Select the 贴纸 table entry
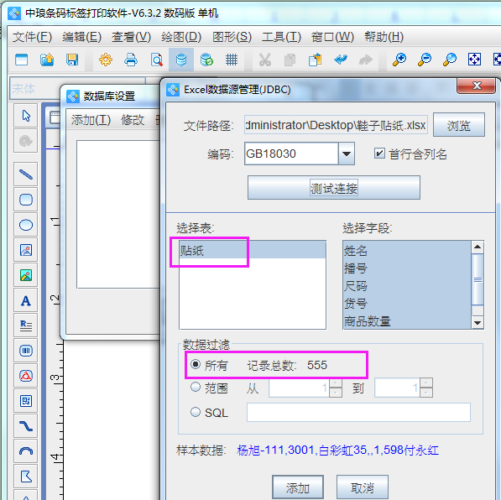The width and height of the screenshot is (501, 500). click(x=253, y=250)
